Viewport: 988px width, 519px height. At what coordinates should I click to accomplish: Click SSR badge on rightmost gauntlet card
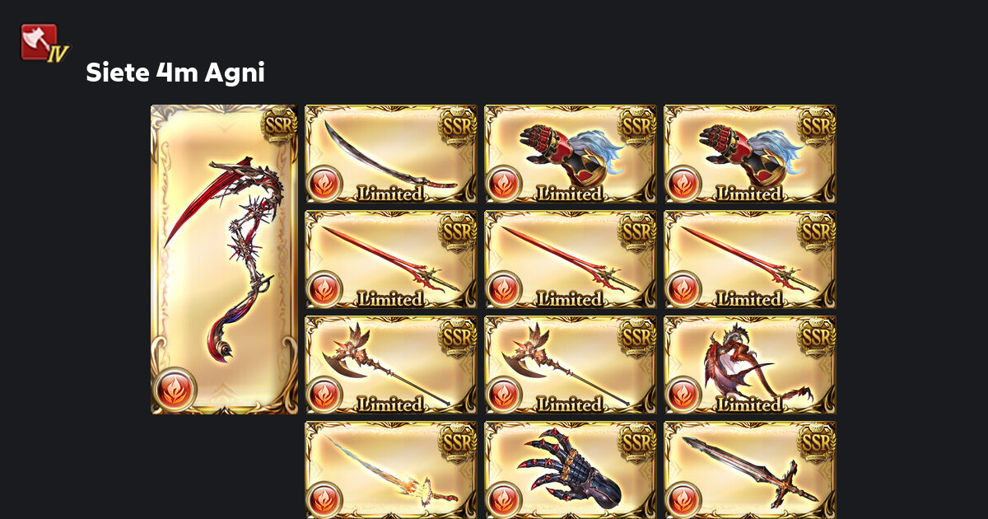point(816,126)
